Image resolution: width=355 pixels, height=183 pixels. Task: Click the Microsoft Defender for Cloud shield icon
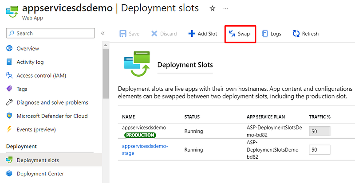coord(9,116)
